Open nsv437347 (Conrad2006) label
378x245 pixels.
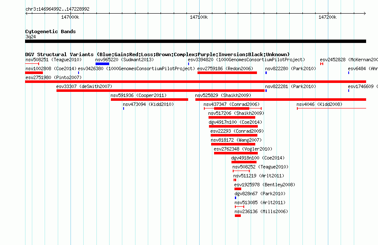click(x=231, y=104)
